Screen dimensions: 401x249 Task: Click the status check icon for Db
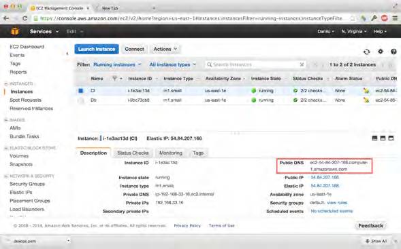295,100
